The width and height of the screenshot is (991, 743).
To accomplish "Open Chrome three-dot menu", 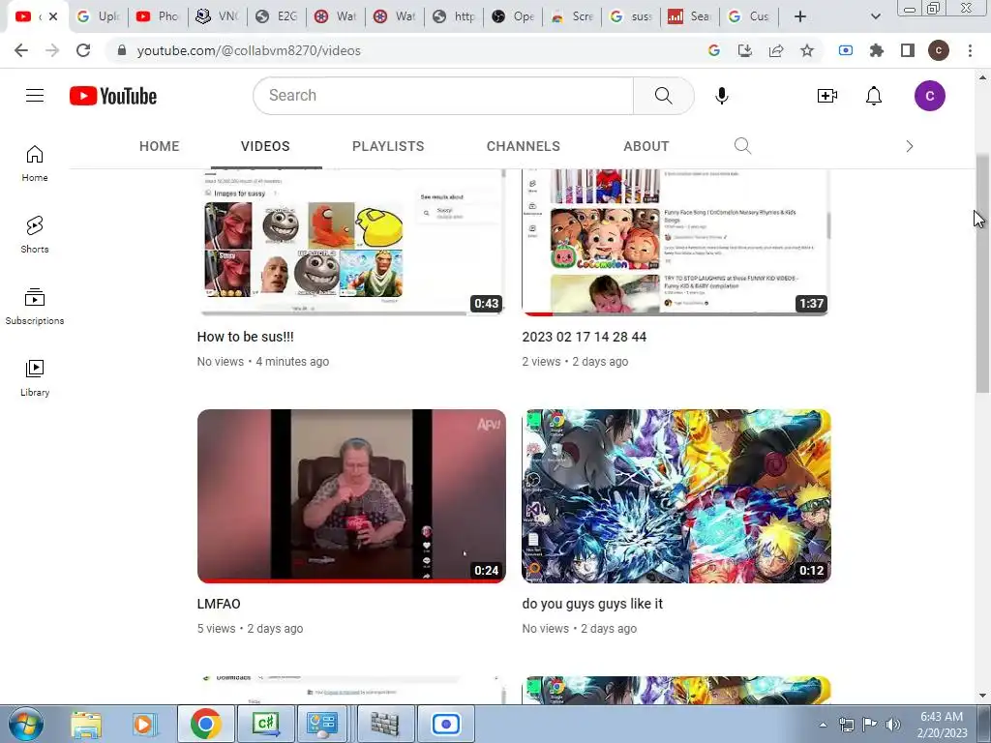I will click(970, 50).
